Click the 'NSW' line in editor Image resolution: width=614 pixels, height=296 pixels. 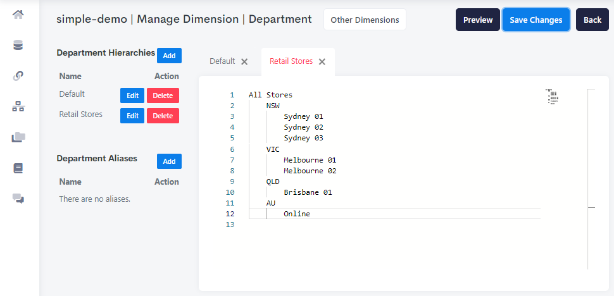tap(273, 106)
